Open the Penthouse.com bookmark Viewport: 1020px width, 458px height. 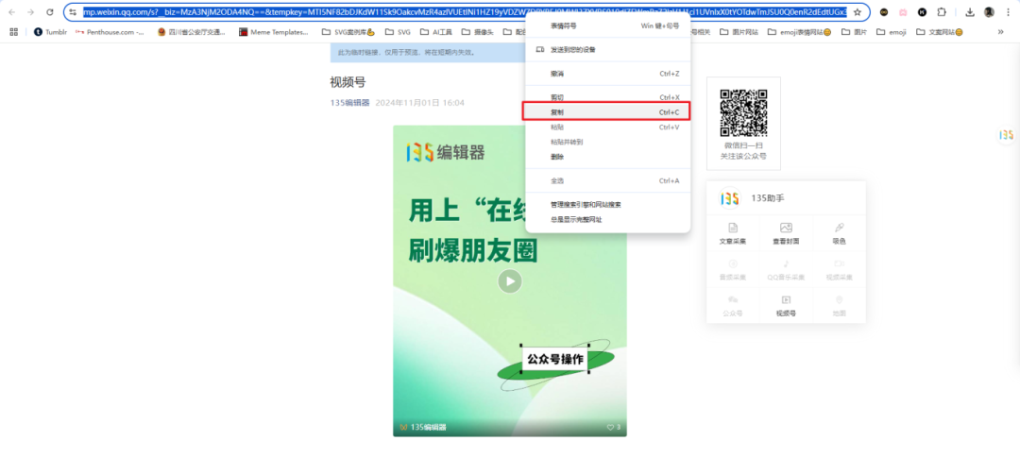[110, 31]
